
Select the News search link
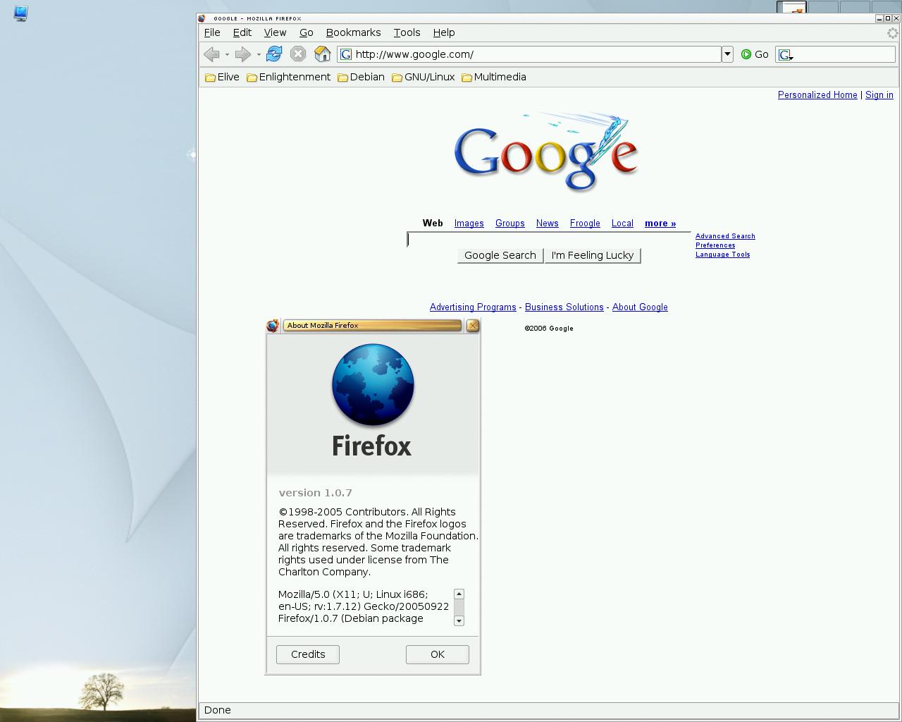(x=547, y=224)
